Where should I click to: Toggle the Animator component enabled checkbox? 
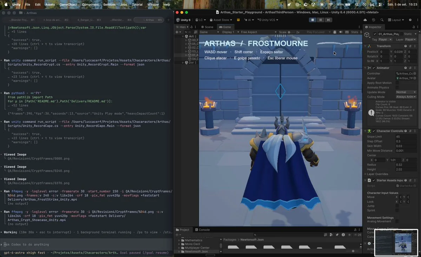[374, 68]
